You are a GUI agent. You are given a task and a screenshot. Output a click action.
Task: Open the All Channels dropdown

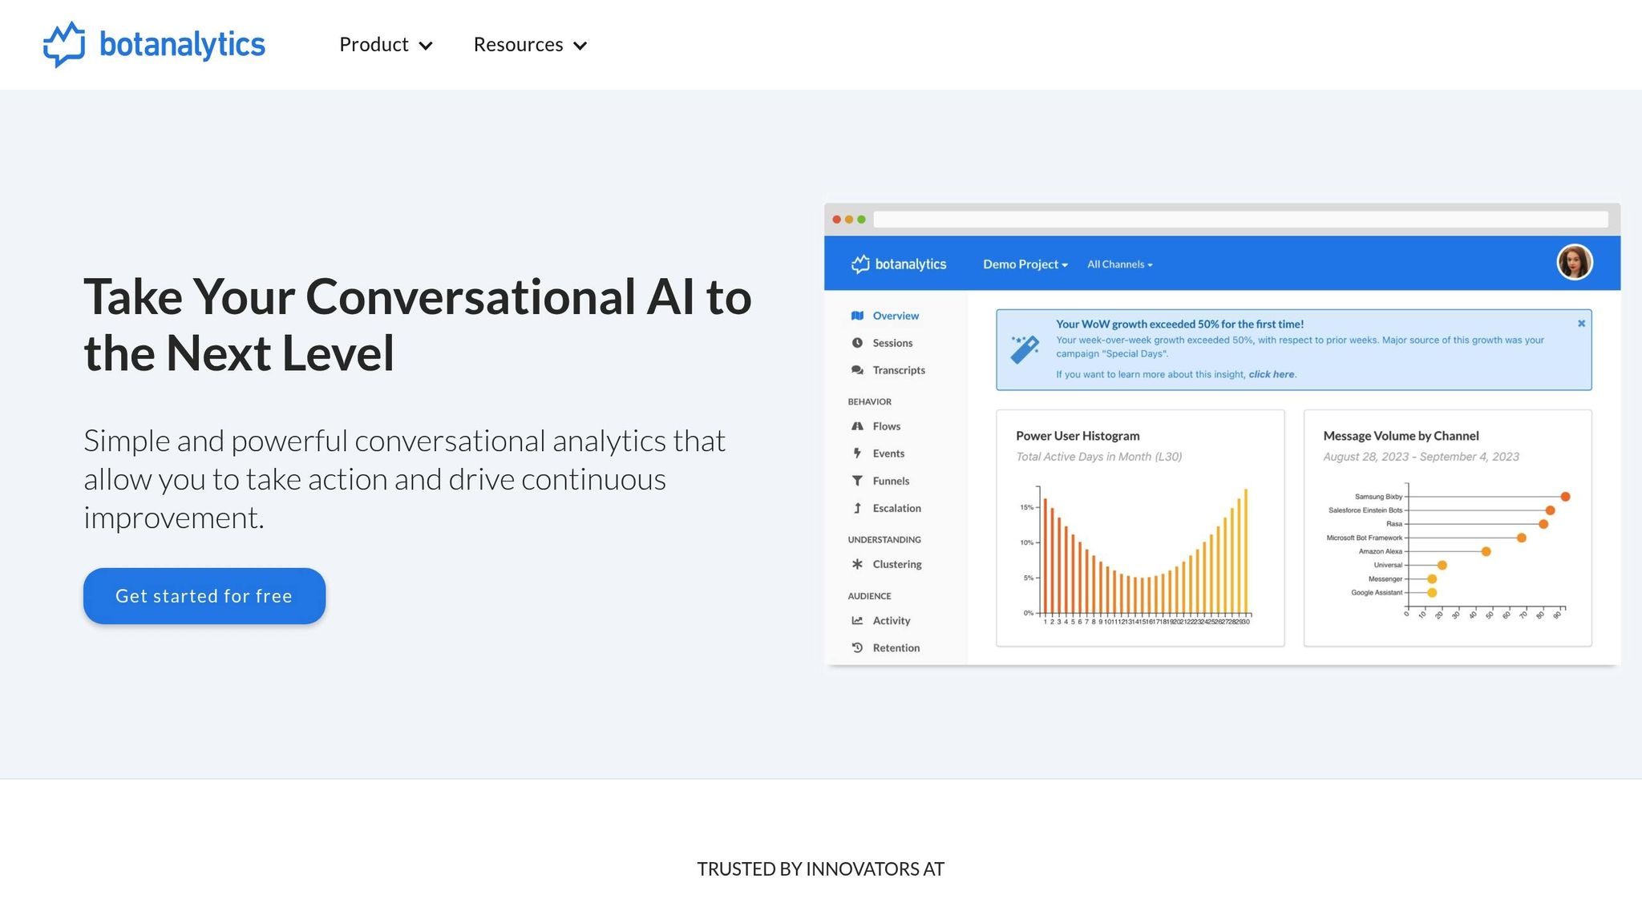pyautogui.click(x=1119, y=264)
